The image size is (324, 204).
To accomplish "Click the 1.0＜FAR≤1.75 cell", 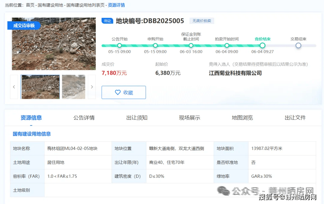I will [78, 176].
